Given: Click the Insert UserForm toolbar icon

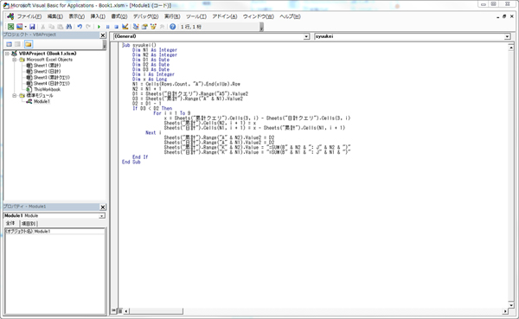Looking at the screenshot, I should coord(20,27).
